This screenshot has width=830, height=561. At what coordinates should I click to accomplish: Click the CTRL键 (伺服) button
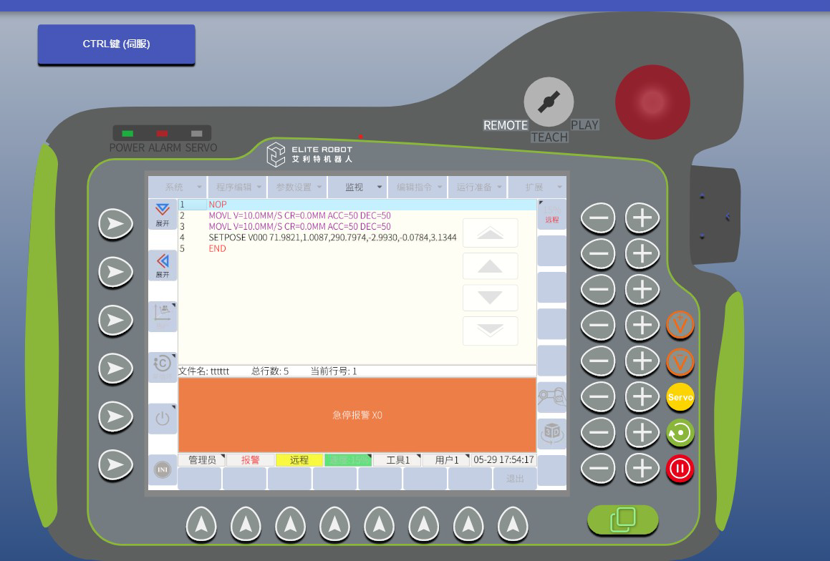[116, 44]
